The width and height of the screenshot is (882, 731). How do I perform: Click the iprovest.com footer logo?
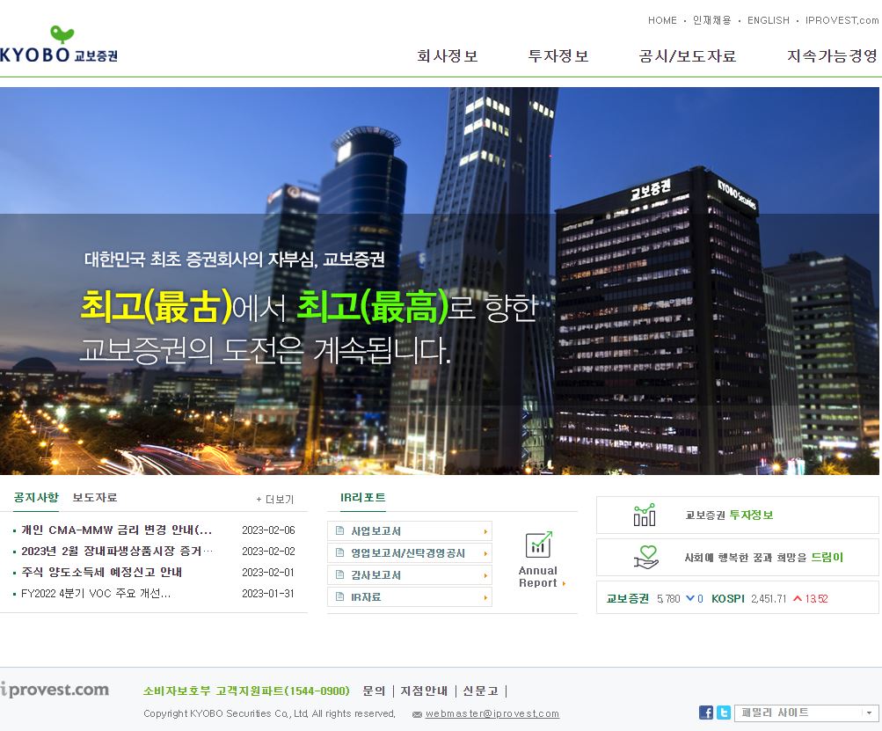(55, 690)
